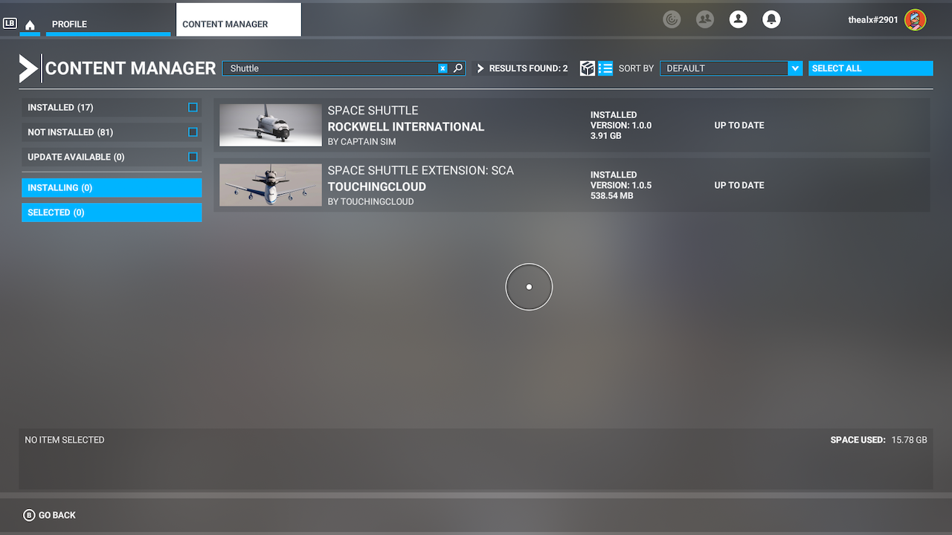Tick the Update Available (0) checkbox

(193, 157)
